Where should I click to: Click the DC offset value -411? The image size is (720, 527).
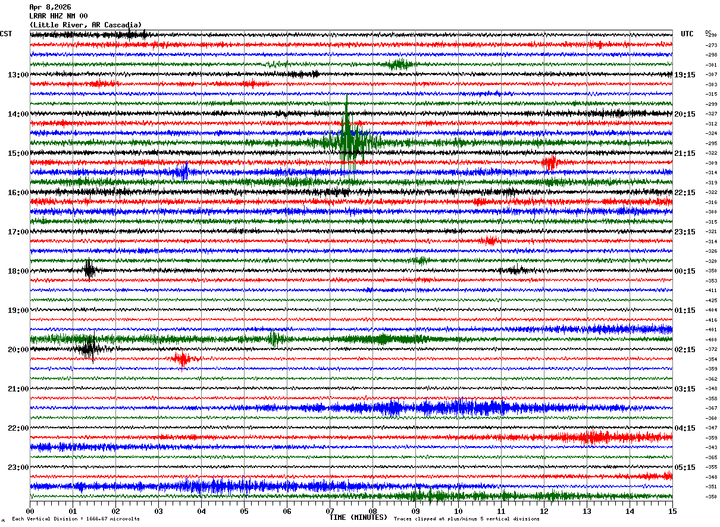711,291
